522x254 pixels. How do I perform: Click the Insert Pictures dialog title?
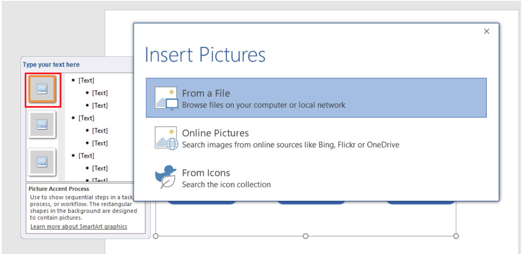205,54
